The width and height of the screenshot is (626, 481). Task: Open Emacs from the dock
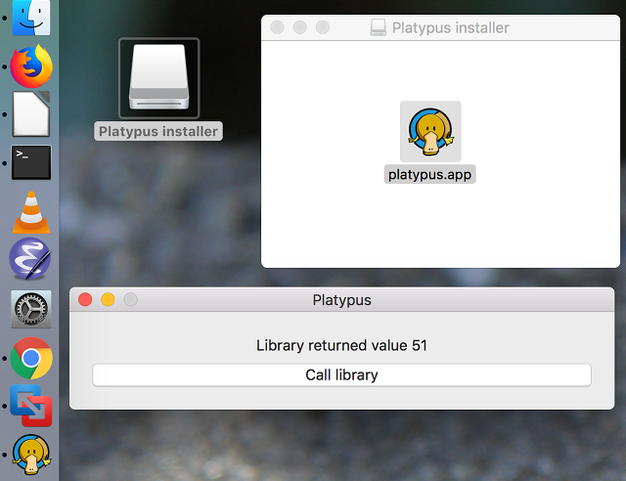(30, 259)
